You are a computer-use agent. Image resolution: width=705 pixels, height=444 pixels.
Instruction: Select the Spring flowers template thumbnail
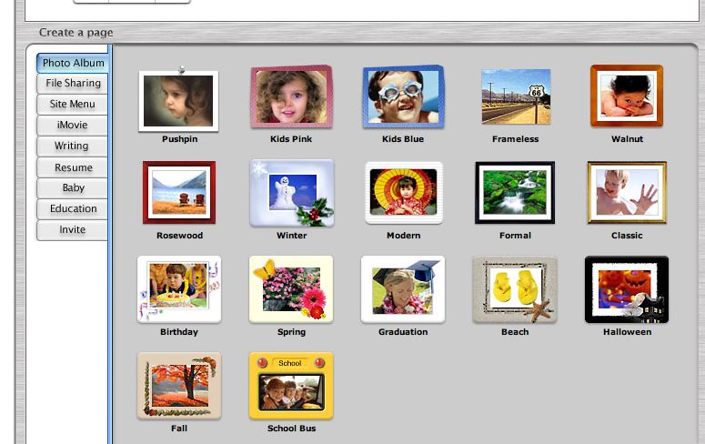click(291, 289)
